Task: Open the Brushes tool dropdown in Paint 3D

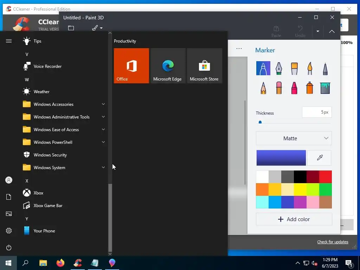Action: tap(97, 28)
